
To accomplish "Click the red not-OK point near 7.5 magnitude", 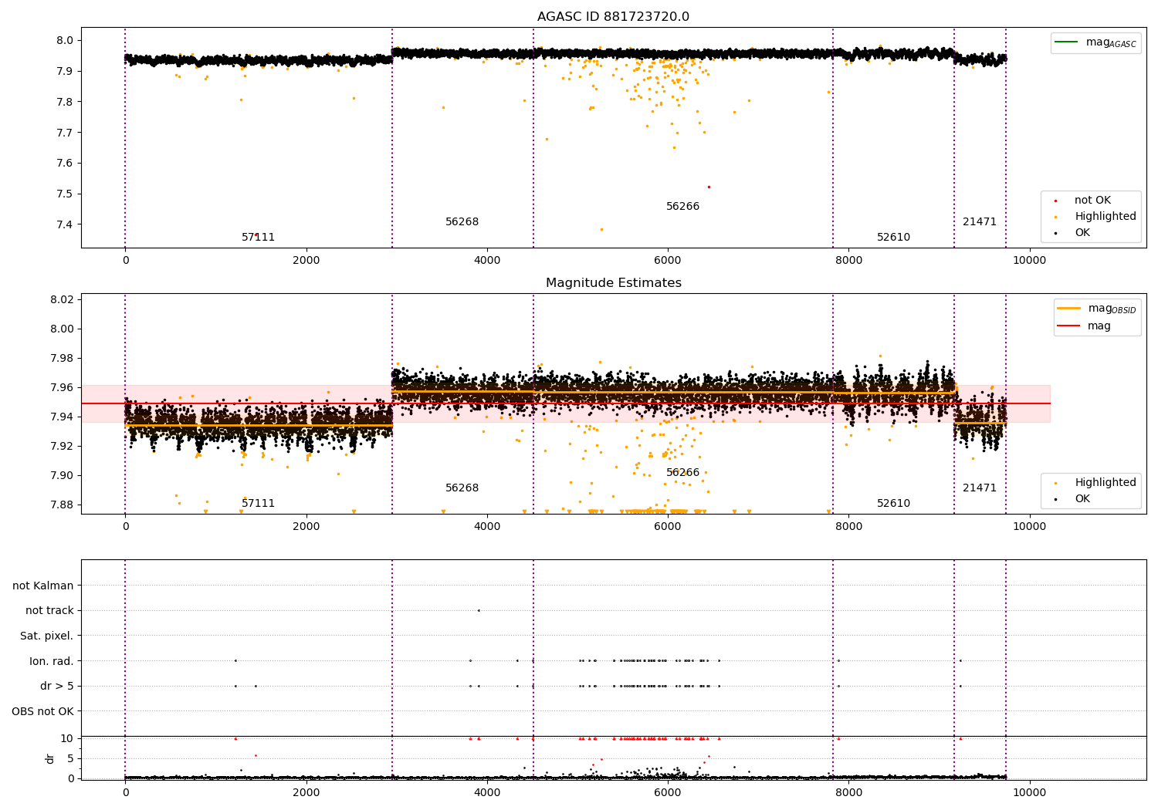I will 709,187.
